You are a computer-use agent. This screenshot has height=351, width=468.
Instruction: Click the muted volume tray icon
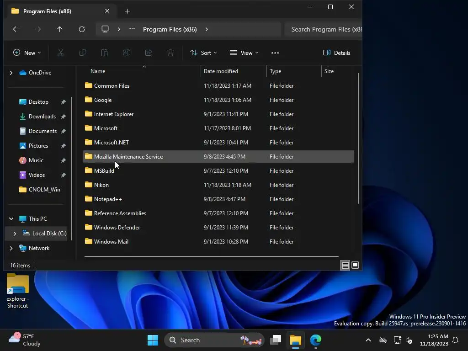(409, 340)
